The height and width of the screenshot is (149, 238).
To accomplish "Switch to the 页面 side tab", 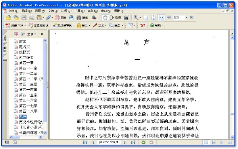I will pos(5,49).
